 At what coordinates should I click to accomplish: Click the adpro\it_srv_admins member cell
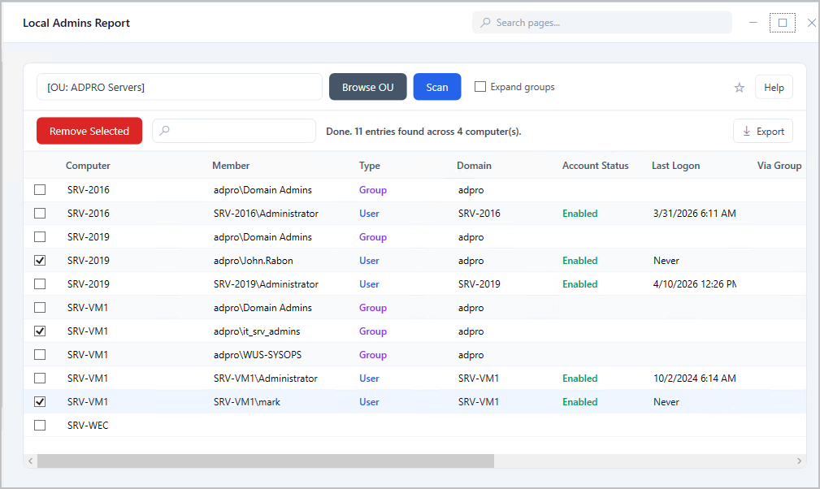click(x=257, y=331)
